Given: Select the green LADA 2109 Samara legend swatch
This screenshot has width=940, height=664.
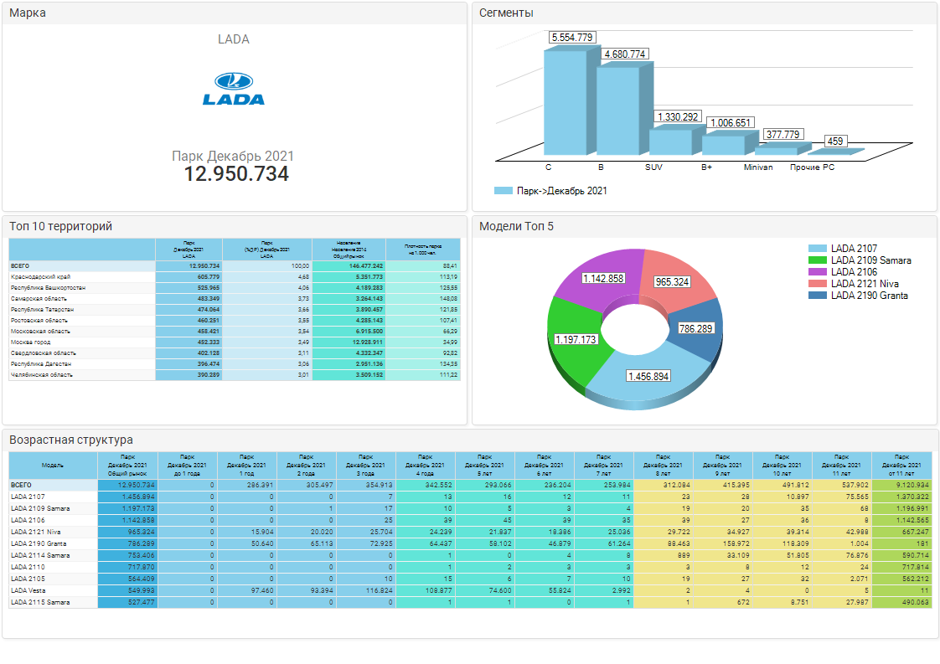Looking at the screenshot, I should tap(818, 260).
